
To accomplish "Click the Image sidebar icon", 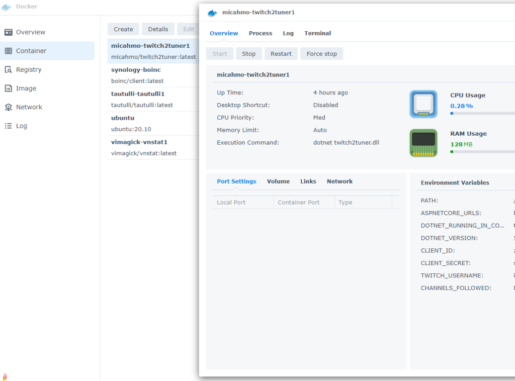I will (x=9, y=88).
